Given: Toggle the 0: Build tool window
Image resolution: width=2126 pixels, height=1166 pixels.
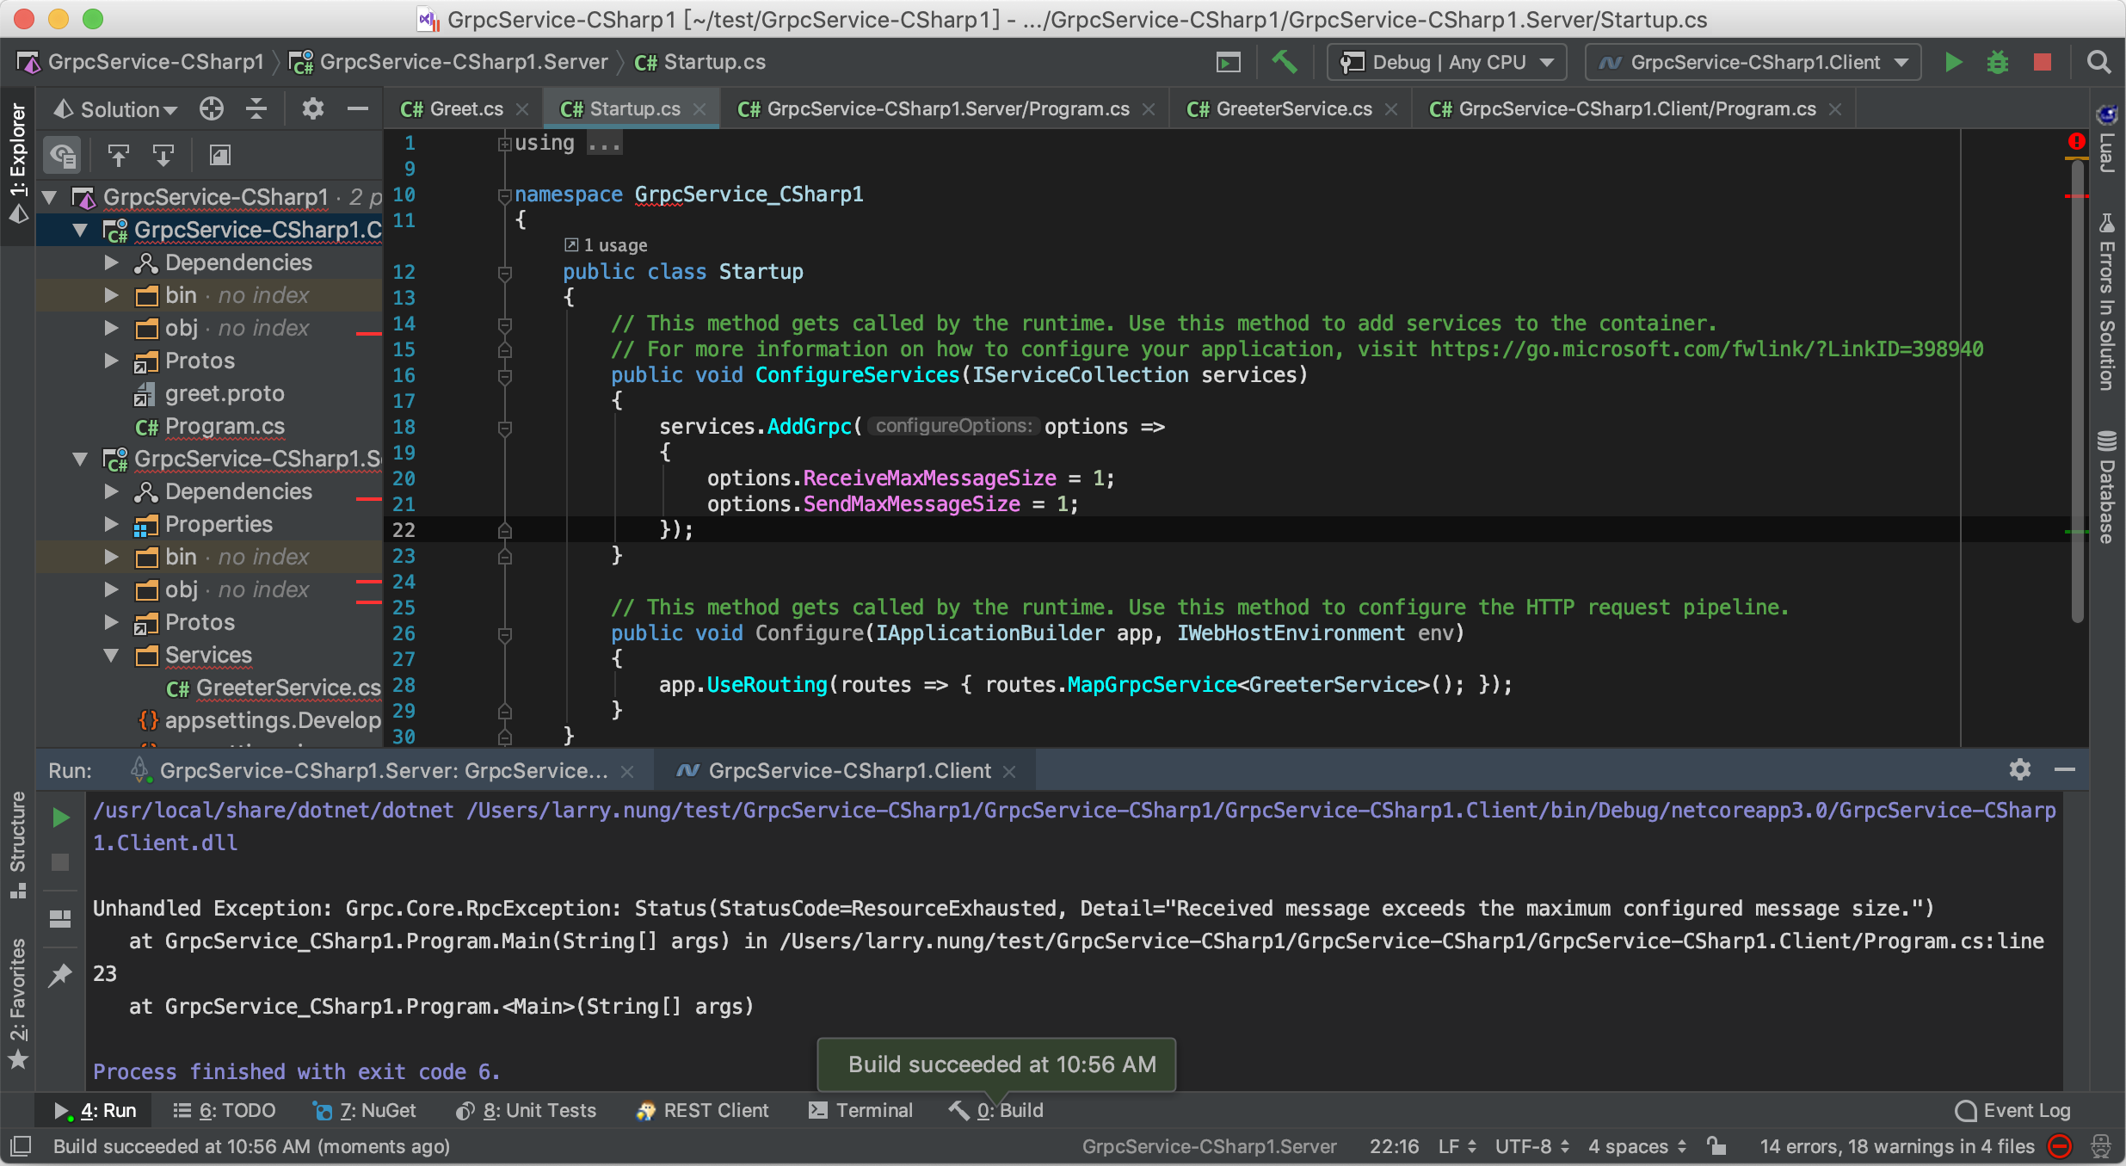Looking at the screenshot, I should coord(995,1110).
